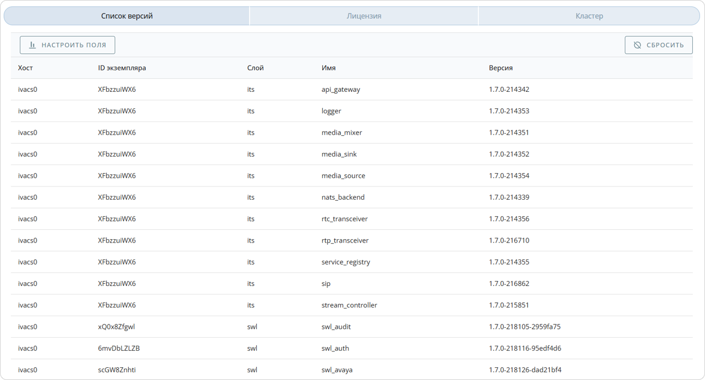Select version 1.7.0-216710 of rtp_transceiver
This screenshot has width=705, height=380.
click(x=509, y=240)
